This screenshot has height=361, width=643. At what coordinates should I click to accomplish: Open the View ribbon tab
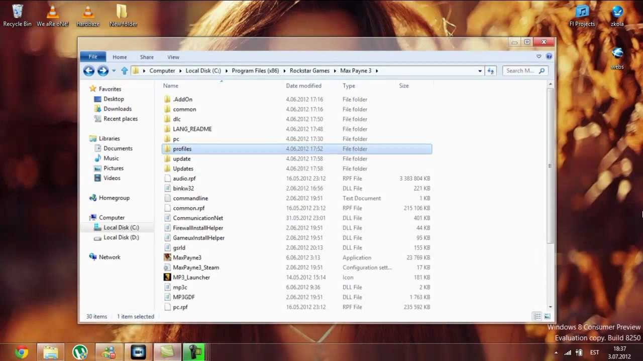point(173,57)
